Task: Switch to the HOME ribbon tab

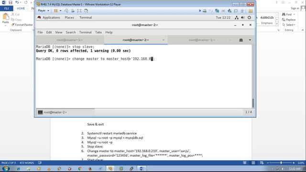Action: [x=21, y=9]
